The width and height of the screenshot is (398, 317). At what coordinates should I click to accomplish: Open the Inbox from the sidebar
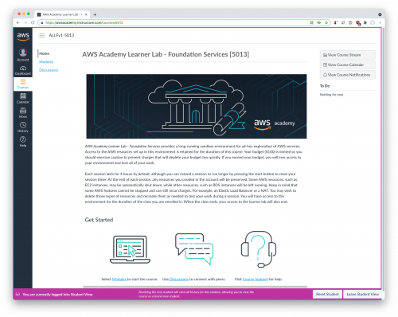[23, 113]
